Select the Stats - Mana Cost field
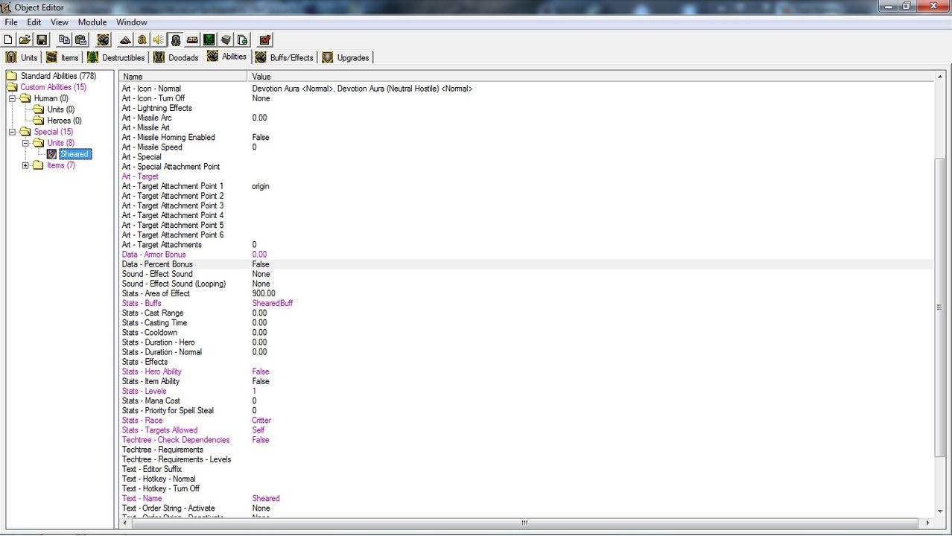 coord(526,401)
